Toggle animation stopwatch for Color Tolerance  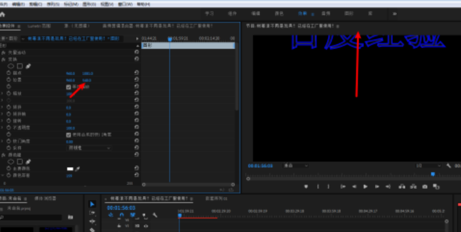tap(8, 175)
